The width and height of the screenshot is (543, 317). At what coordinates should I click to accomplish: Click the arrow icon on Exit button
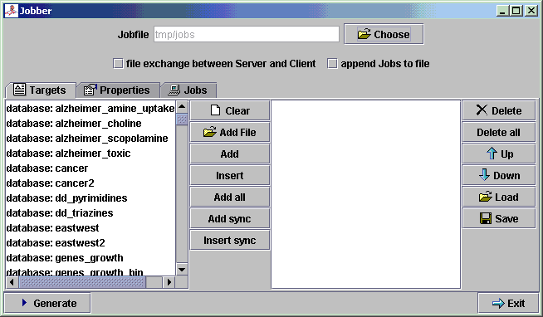pyautogui.click(x=498, y=303)
